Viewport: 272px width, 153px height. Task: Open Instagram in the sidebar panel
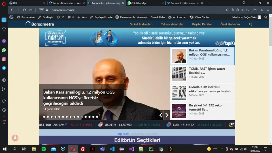coord(4,59)
